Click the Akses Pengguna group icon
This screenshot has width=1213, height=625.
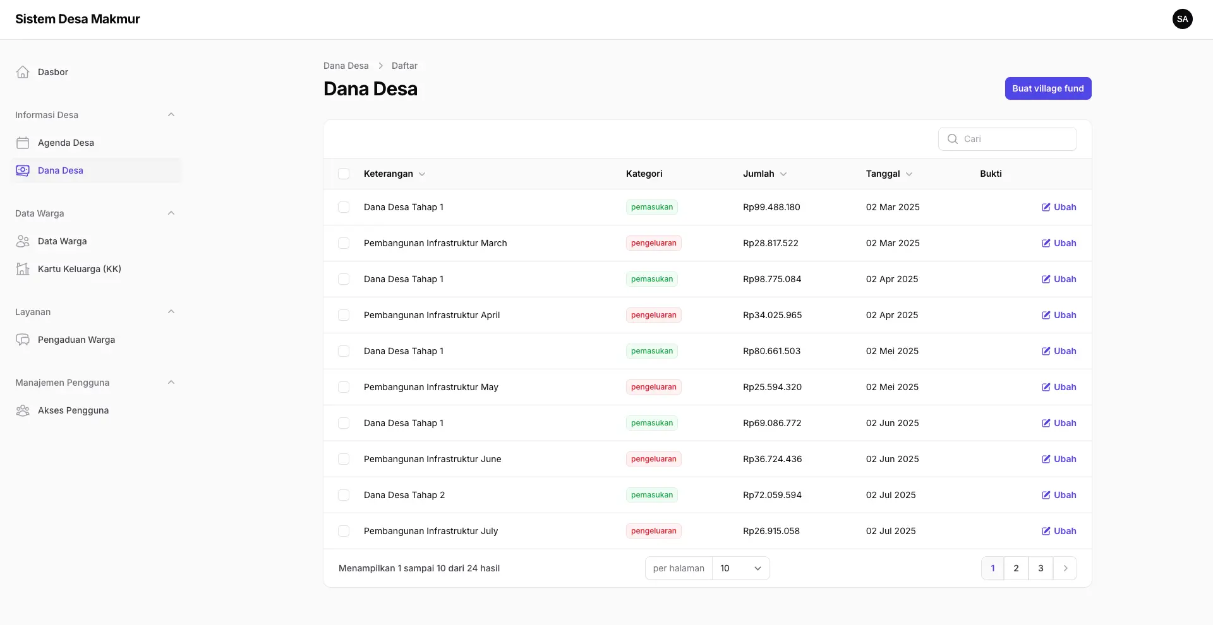tap(23, 410)
